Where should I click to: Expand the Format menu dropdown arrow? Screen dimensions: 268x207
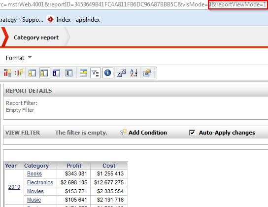coord(30,57)
